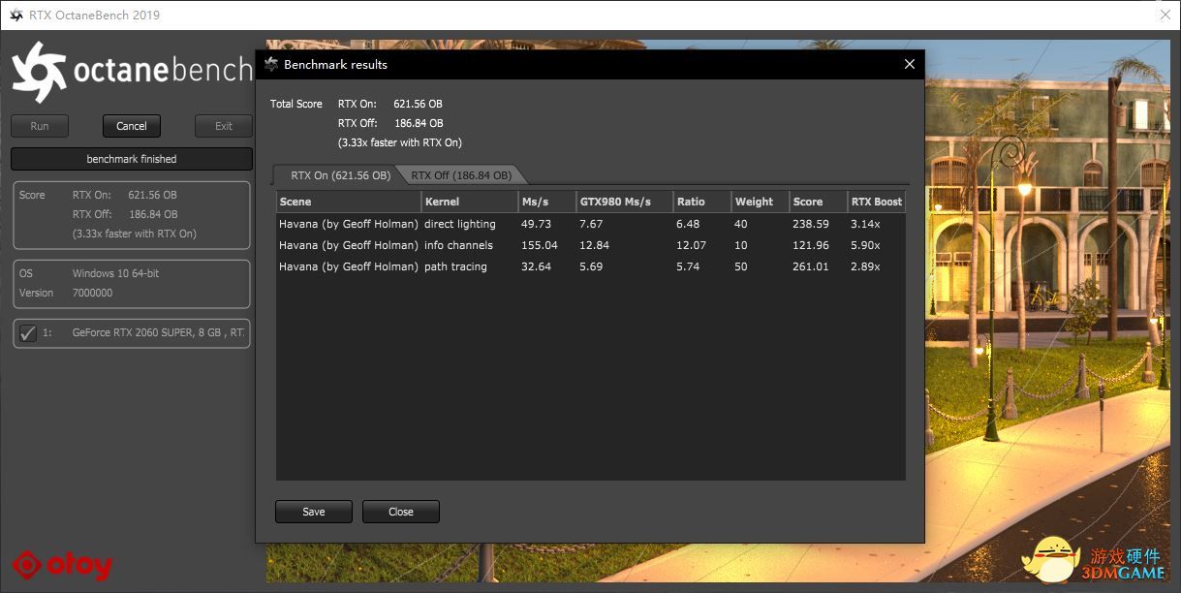Close the RTX OctaneBench 2019 main window
Screen dimensions: 1181x593
tap(1164, 15)
